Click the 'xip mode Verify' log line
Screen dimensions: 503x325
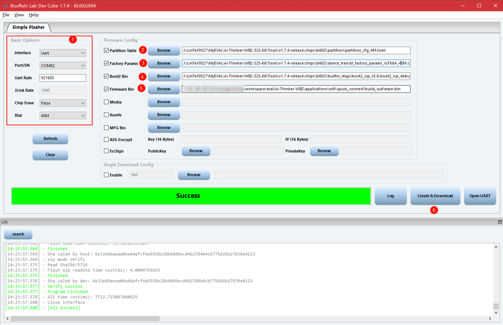click(x=45, y=260)
